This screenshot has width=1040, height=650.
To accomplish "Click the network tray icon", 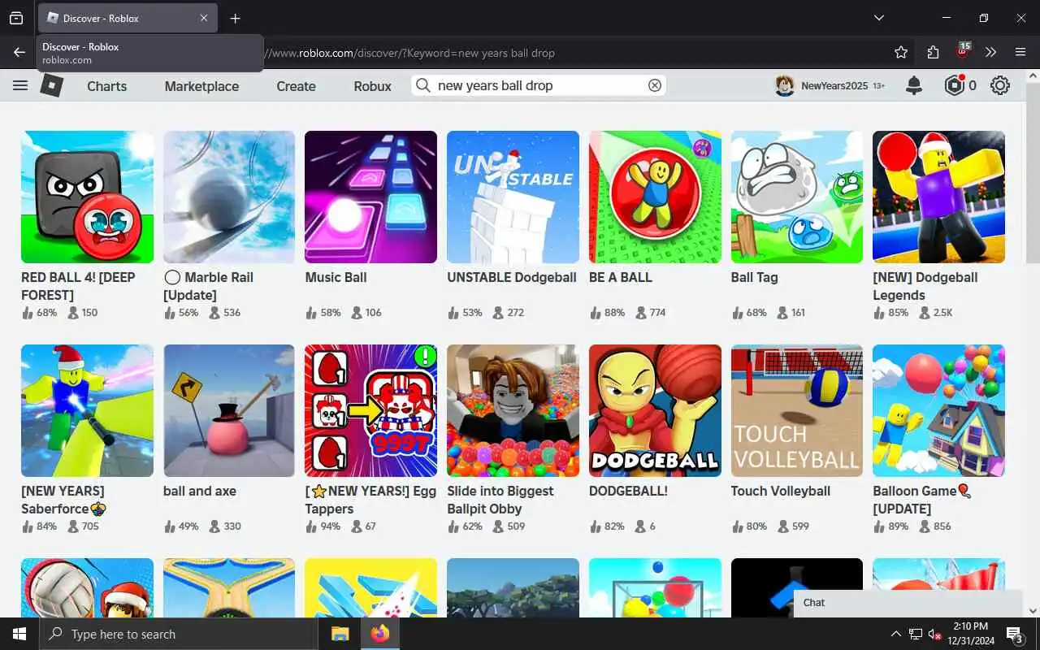I will coord(915,634).
